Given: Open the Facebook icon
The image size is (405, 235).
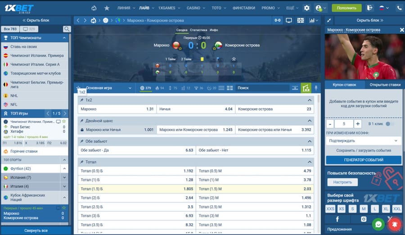Looking at the screenshot, I should 337,219.
